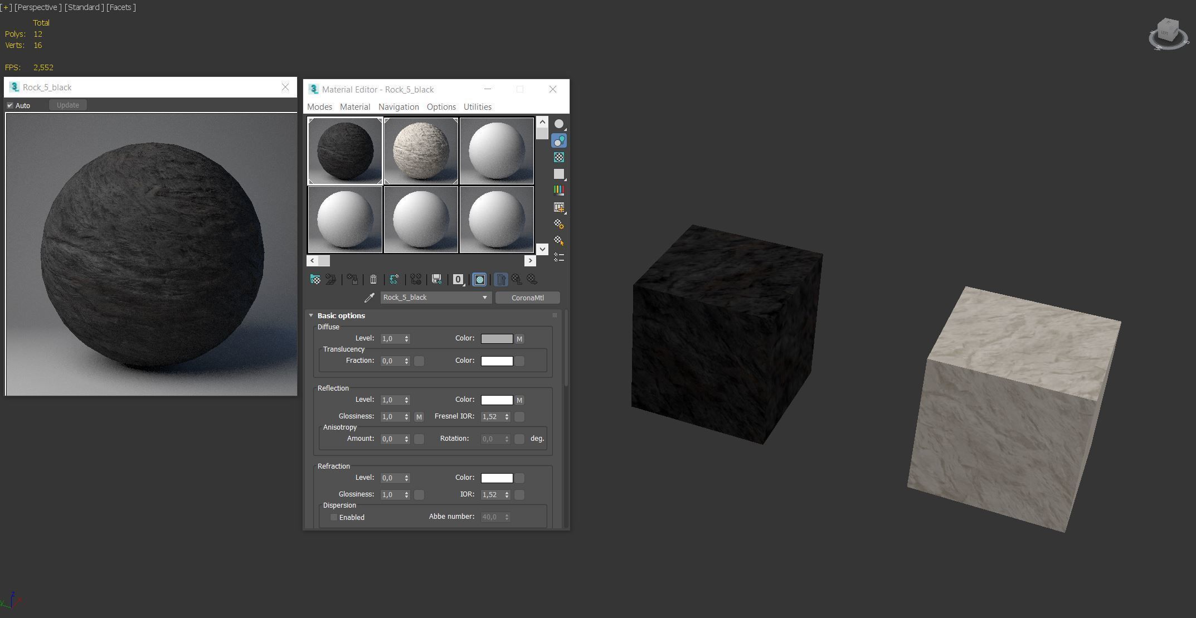This screenshot has height=618, width=1196.
Task: Increase Fresnel IOR spinner value
Action: (x=507, y=415)
